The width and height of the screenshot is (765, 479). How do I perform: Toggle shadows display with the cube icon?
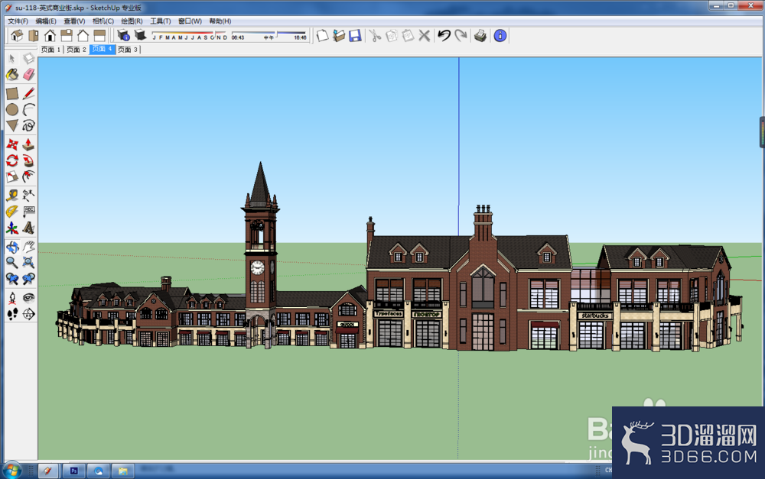tap(140, 35)
